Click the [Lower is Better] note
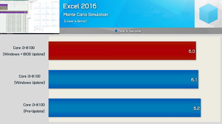The image size is (222, 124). (76, 21)
